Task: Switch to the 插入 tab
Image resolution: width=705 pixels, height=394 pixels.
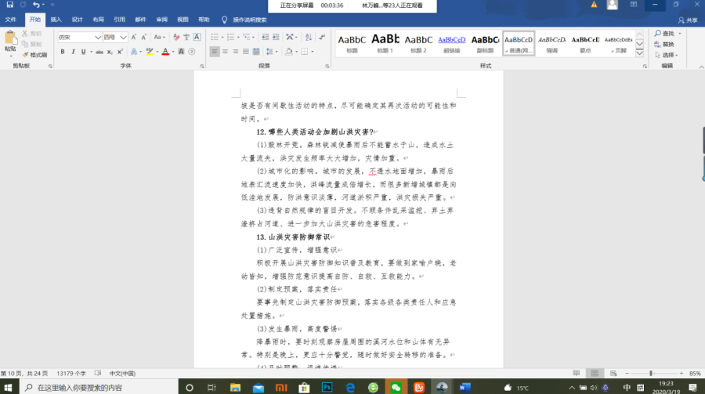Action: coord(56,19)
